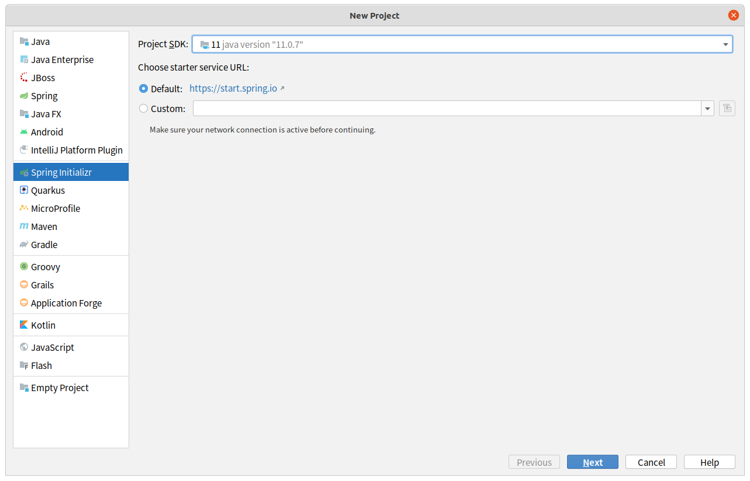Click the Kotlin logo icon
Image resolution: width=750 pixels, height=481 pixels.
pos(24,325)
